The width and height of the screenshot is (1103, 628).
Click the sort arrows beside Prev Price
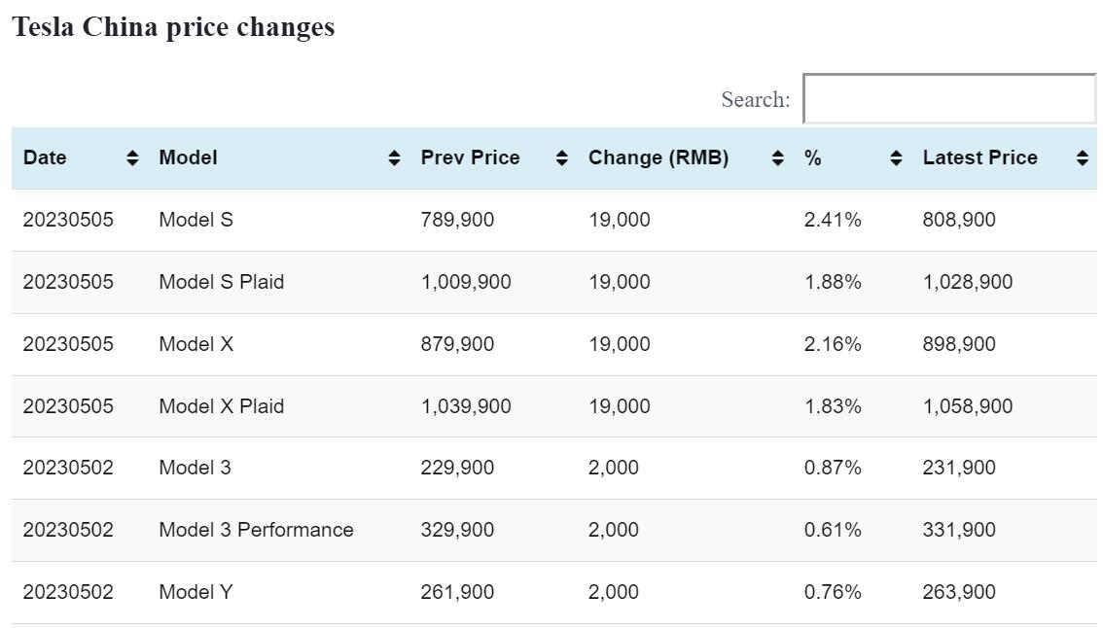(x=561, y=158)
